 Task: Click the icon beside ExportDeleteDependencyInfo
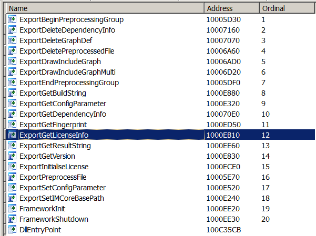pyautogui.click(x=12, y=30)
